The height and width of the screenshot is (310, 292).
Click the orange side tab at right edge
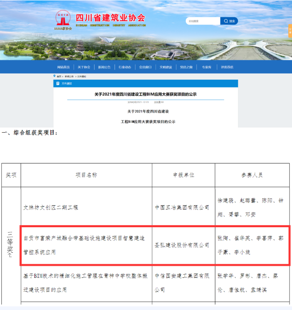(290, 32)
